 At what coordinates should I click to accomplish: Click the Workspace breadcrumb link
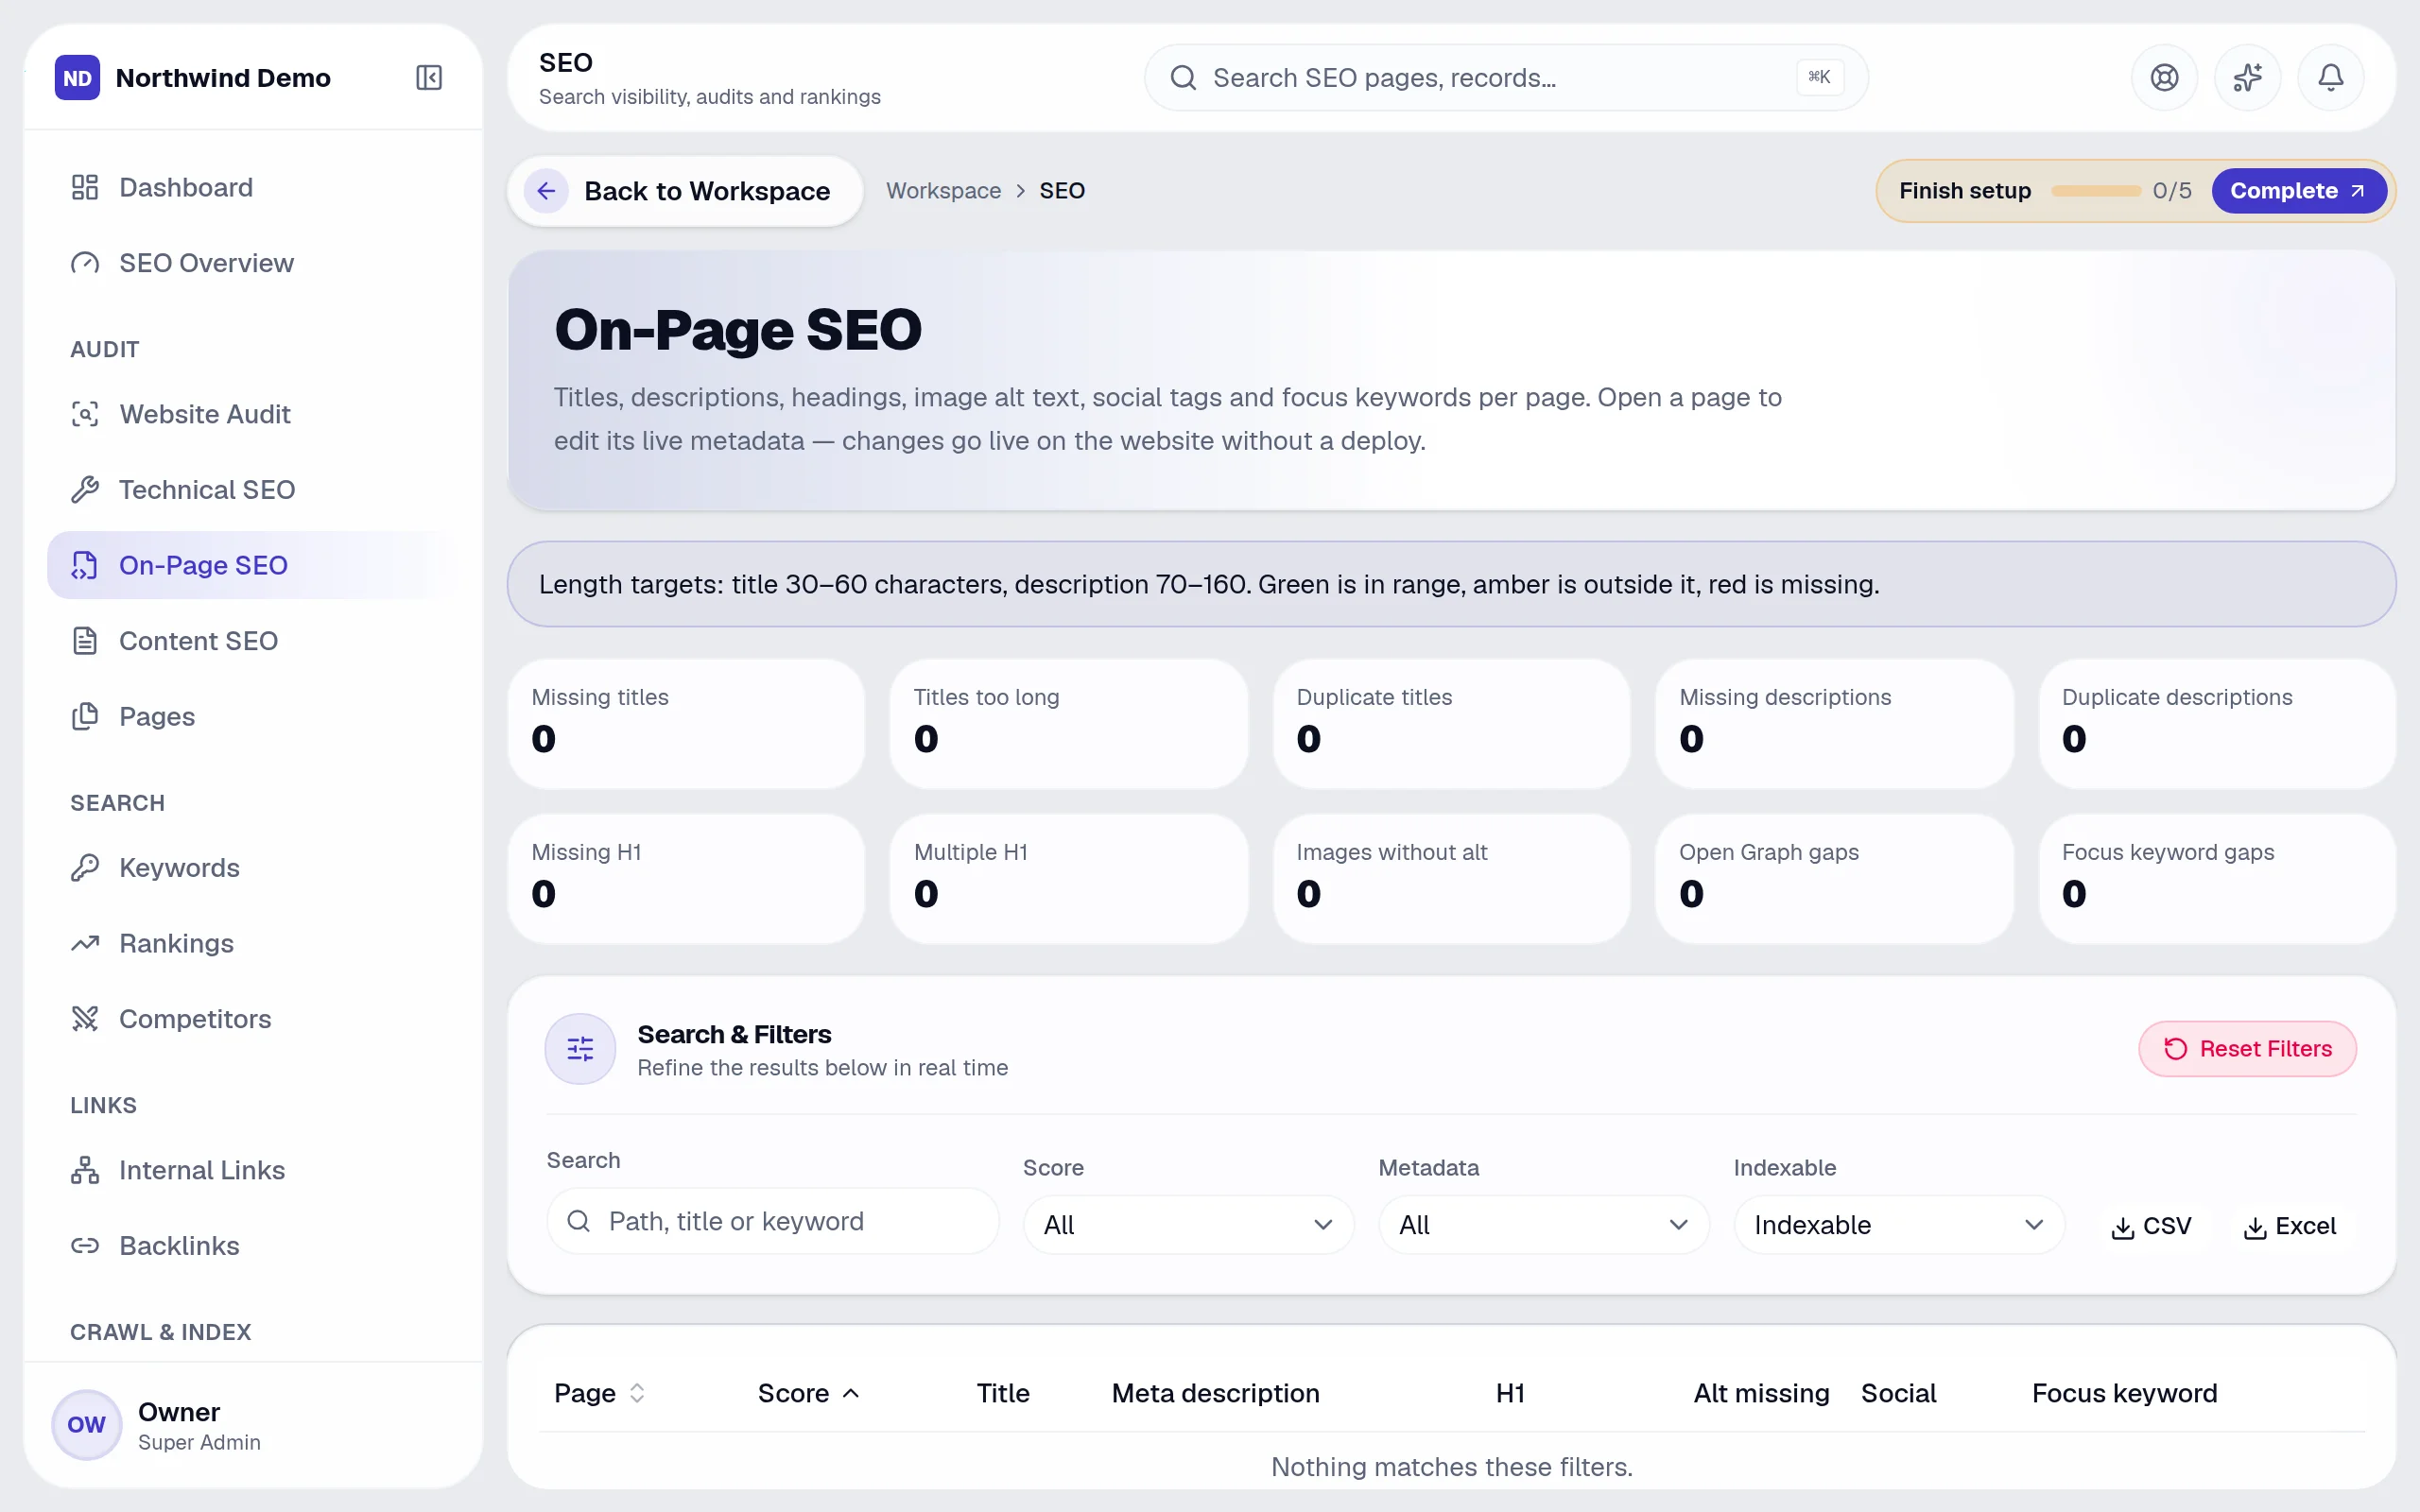(x=943, y=191)
